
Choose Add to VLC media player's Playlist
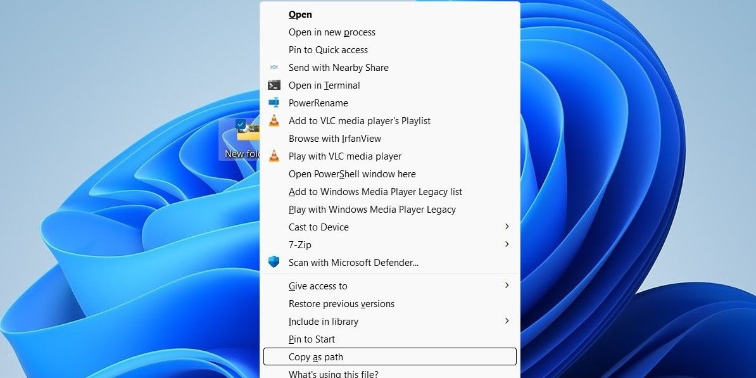tap(390, 120)
